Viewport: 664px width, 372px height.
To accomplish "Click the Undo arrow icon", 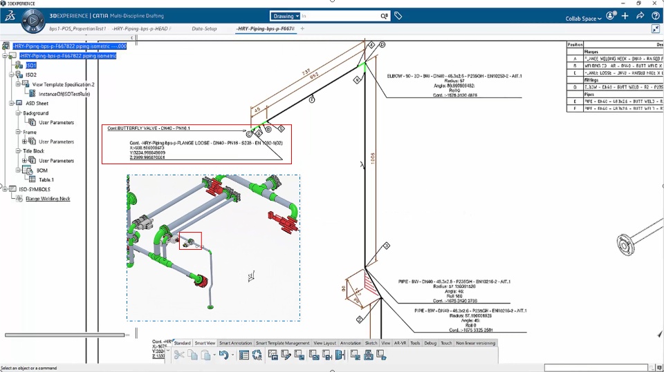I will pyautogui.click(x=224, y=355).
